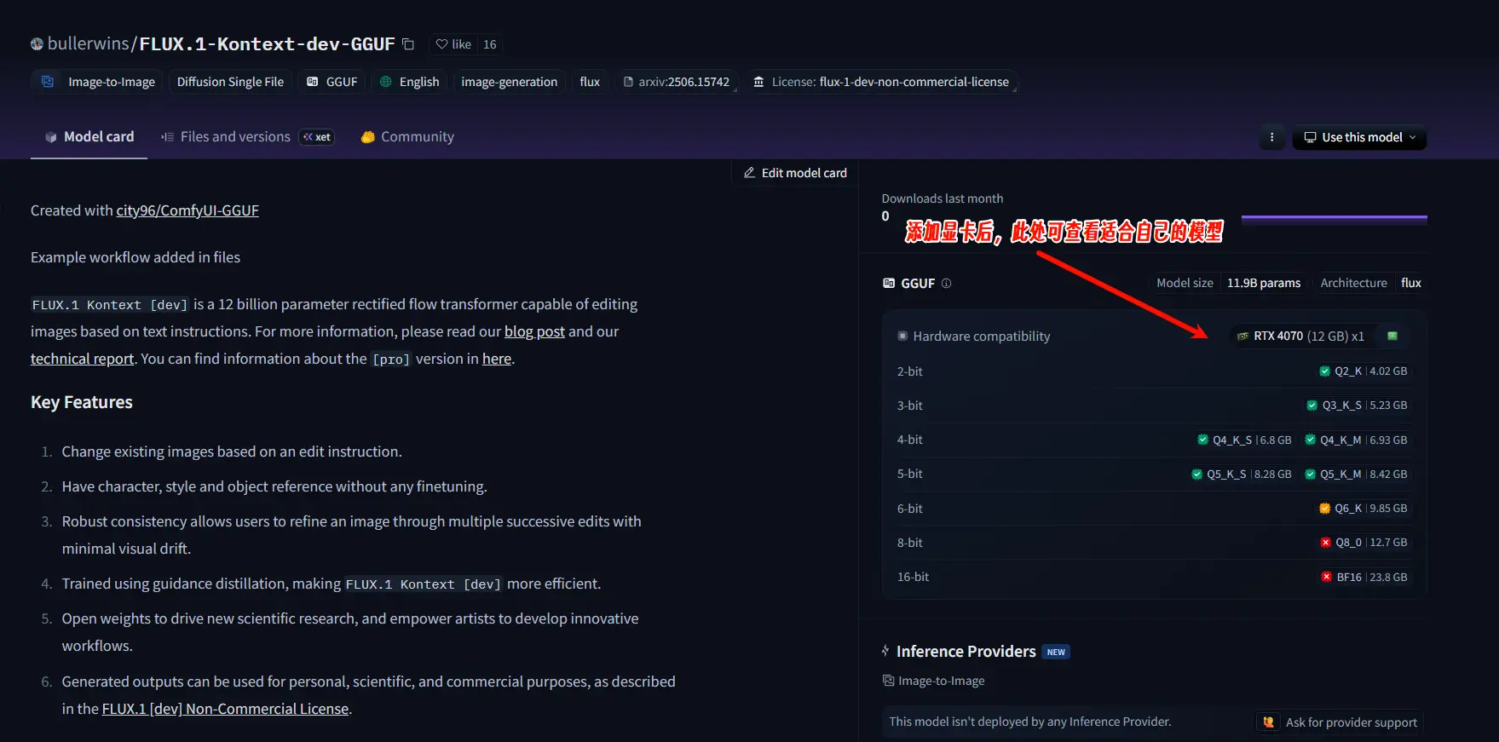Click Edit model card button
The height and width of the screenshot is (742, 1499).
795,172
